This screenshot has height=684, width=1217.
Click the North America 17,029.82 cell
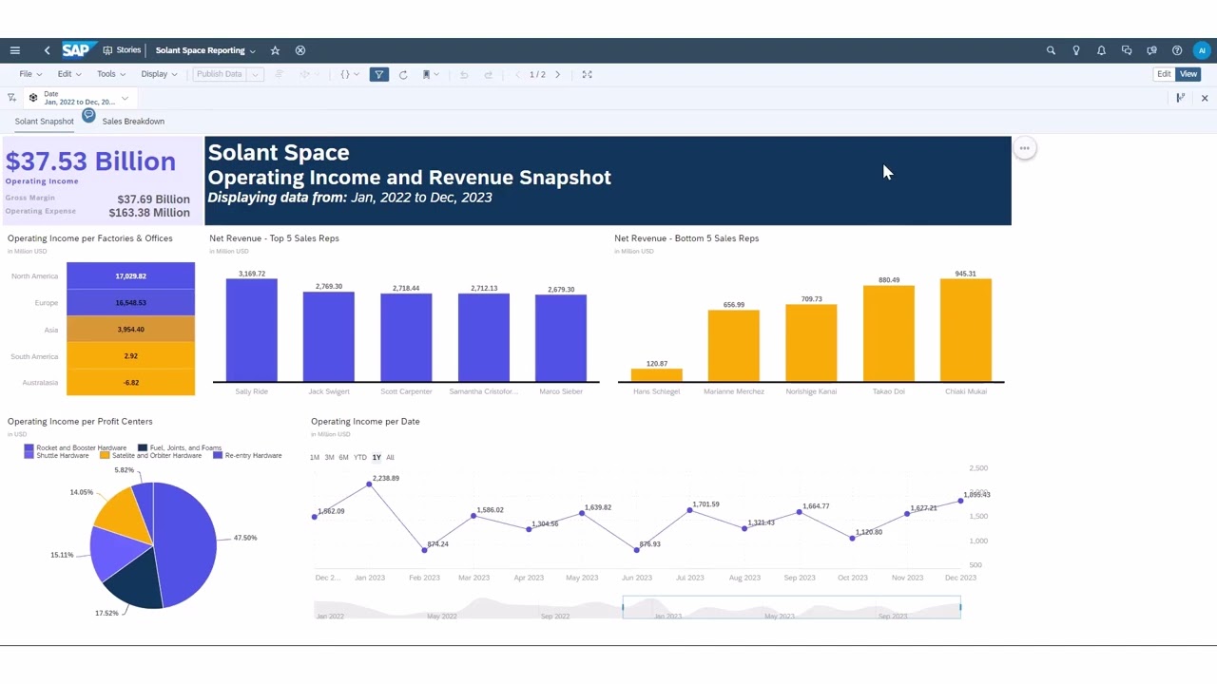tap(130, 276)
